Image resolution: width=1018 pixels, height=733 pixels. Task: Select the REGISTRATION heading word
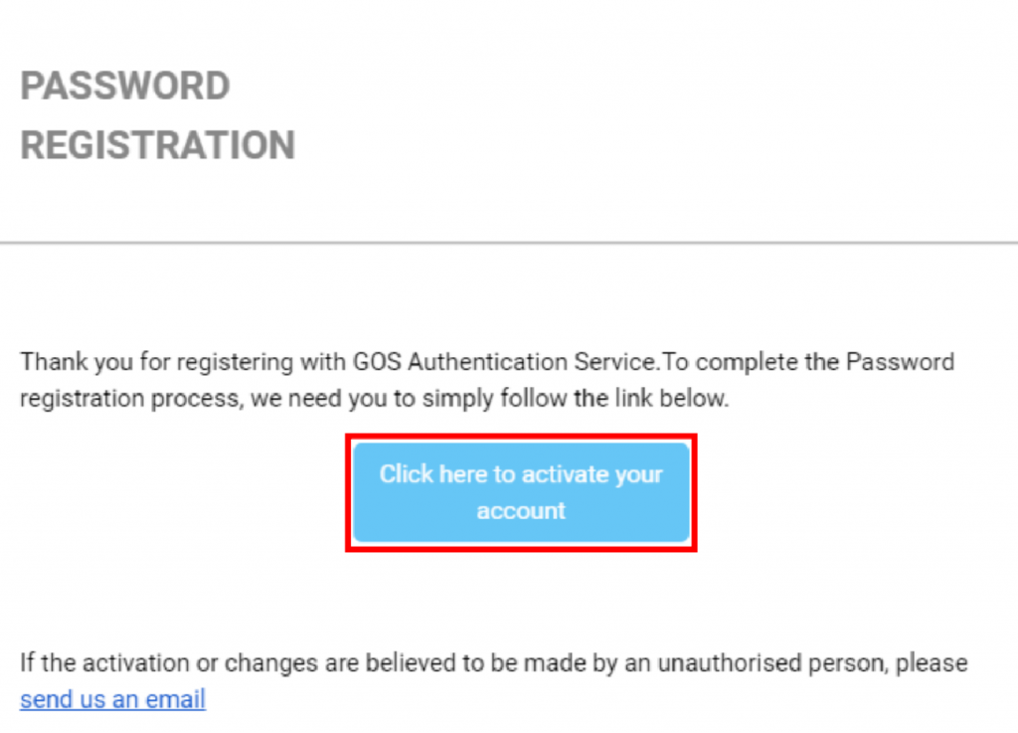pyautogui.click(x=158, y=144)
